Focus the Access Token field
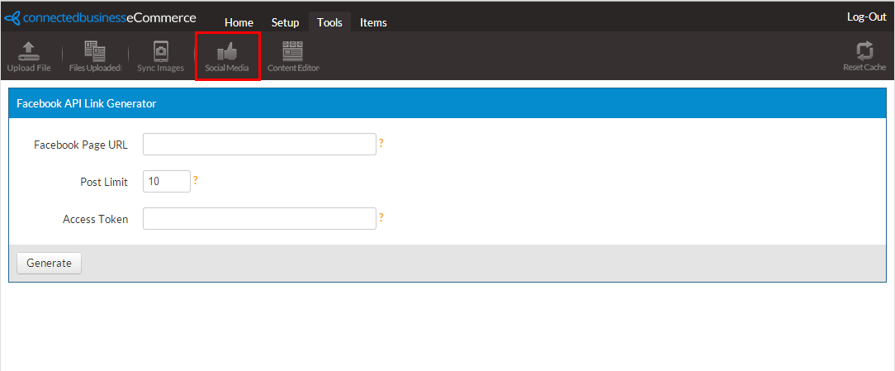 coord(259,218)
